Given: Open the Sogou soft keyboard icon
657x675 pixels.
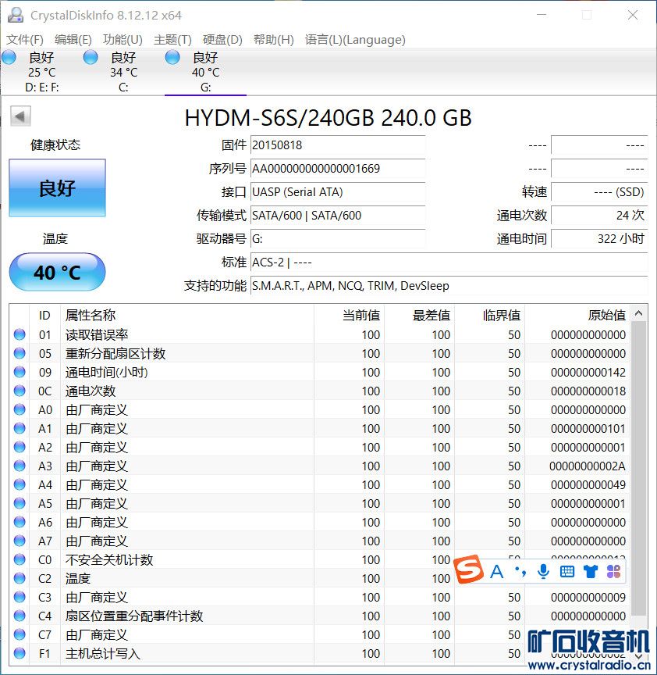Looking at the screenshot, I should pyautogui.click(x=567, y=572).
